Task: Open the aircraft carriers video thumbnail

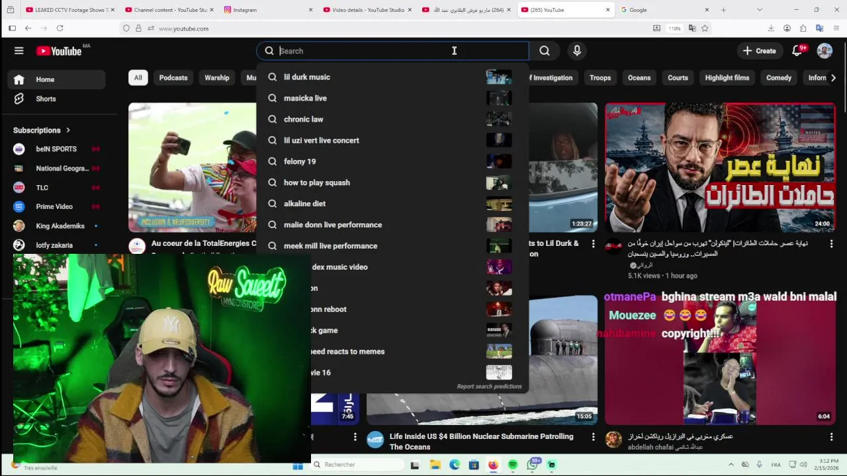Action: tap(720, 167)
